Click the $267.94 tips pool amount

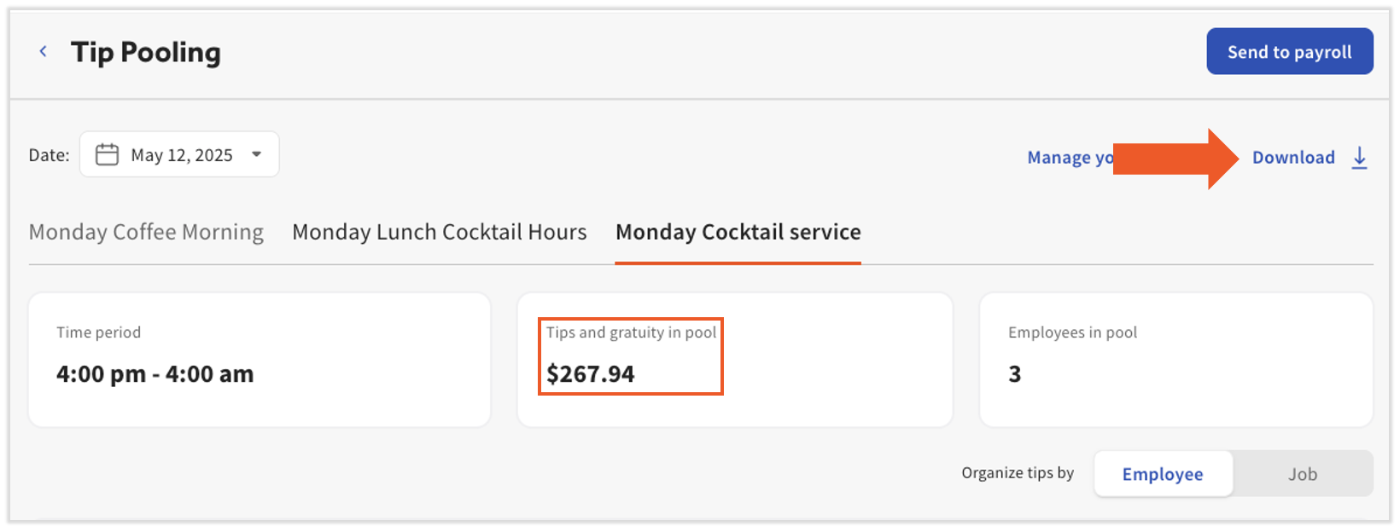pos(591,374)
